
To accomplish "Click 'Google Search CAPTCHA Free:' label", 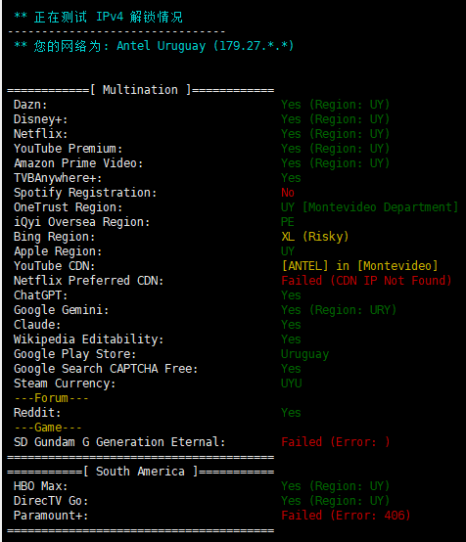I will tap(106, 369).
